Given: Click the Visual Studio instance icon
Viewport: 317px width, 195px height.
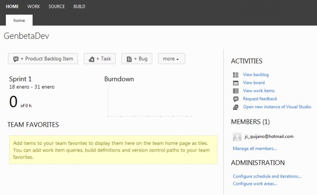Looking at the screenshot, I should (x=236, y=107).
